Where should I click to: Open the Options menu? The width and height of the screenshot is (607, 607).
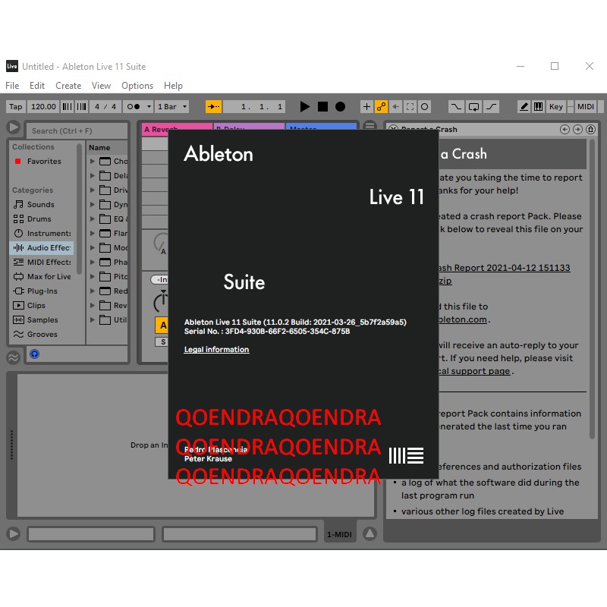[137, 86]
